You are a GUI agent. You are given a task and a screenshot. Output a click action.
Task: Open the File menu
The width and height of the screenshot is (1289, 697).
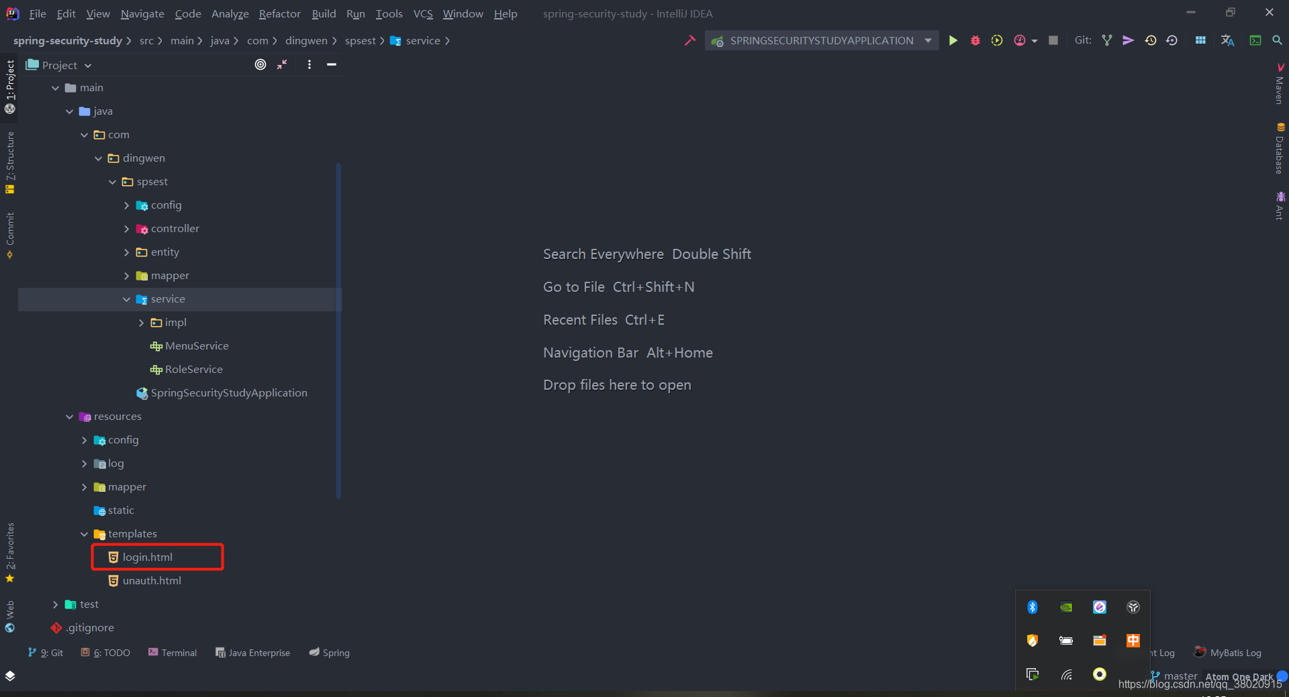[38, 13]
